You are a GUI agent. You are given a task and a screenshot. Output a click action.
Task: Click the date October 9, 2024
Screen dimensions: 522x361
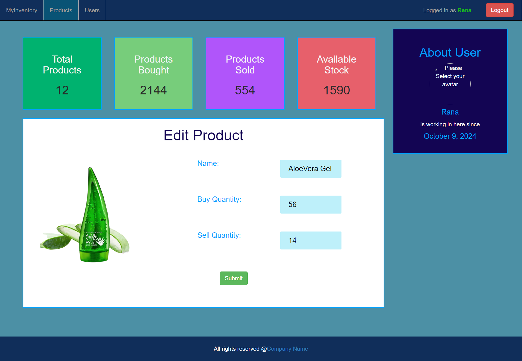(x=450, y=136)
